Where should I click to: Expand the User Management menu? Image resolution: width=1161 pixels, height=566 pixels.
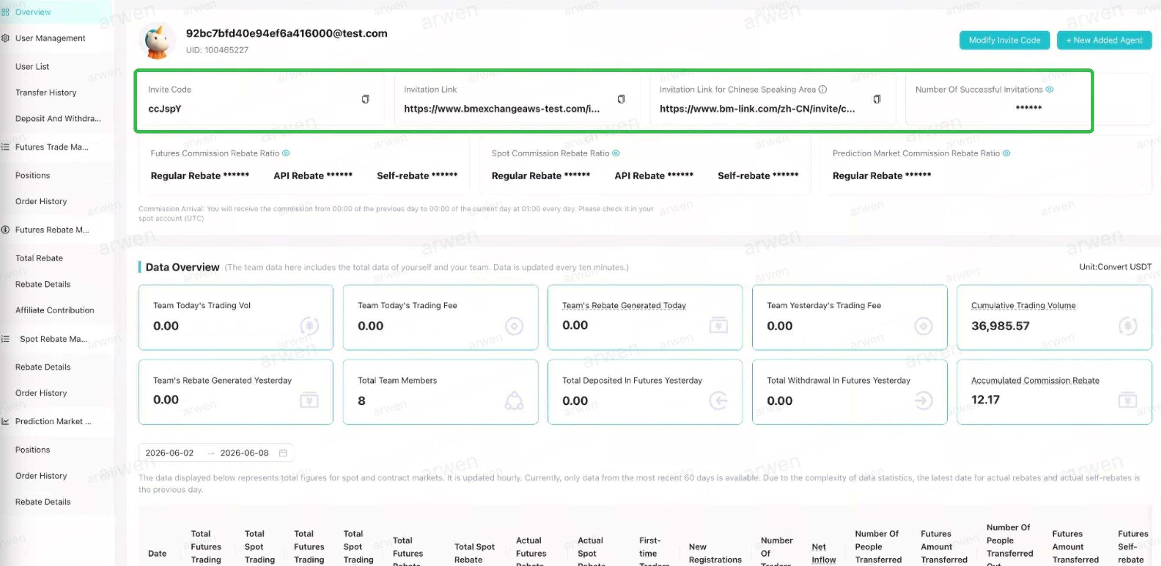50,38
